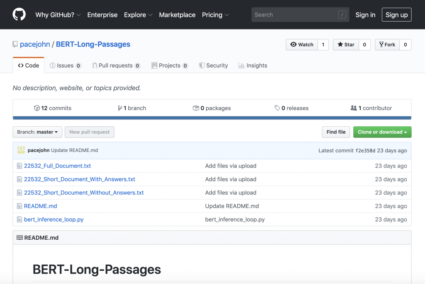425x284 pixels.
Task: Click the Fork button
Action: point(387,45)
